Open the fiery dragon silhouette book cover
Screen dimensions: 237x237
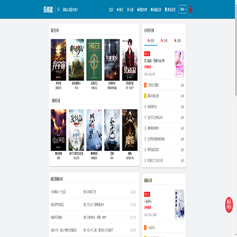(x=59, y=130)
